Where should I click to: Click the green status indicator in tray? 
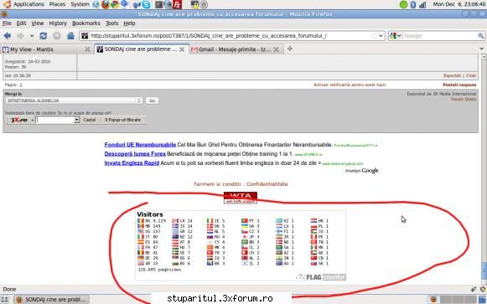pyautogui.click(x=403, y=4)
